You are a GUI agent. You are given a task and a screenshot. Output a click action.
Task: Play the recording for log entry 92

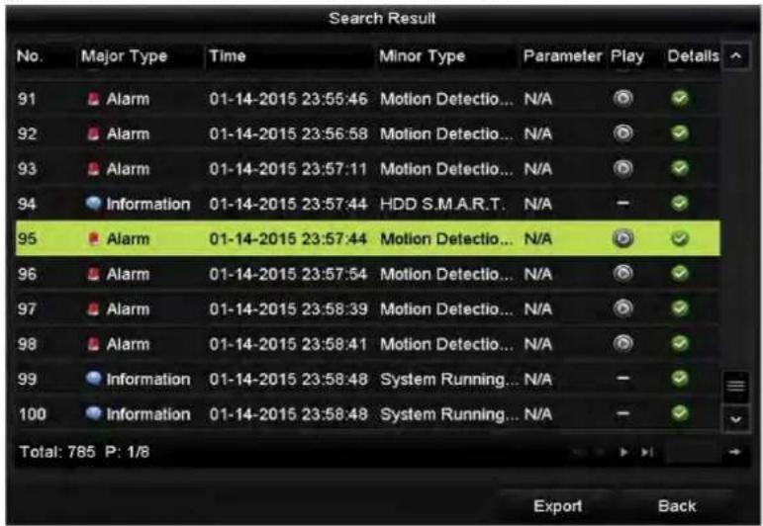click(x=622, y=133)
